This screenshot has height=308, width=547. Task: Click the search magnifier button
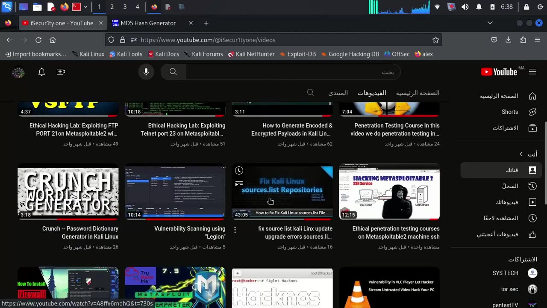pyautogui.click(x=173, y=72)
